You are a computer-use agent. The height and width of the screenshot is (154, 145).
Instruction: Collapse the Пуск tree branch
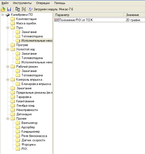coord(8,28)
